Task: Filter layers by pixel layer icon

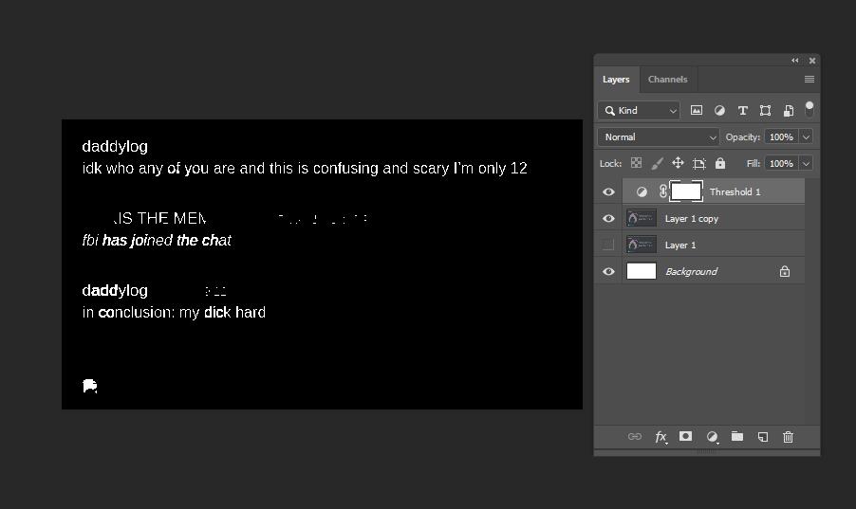Action: [697, 110]
